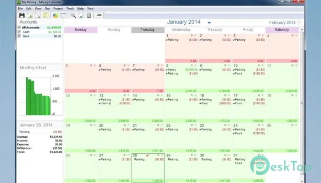Image resolution: width=321 pixels, height=183 pixels.
Task: Open the Web menu
Action: [x=90, y=8]
